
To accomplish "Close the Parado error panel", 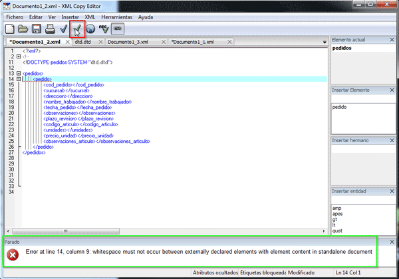I will (x=392, y=242).
